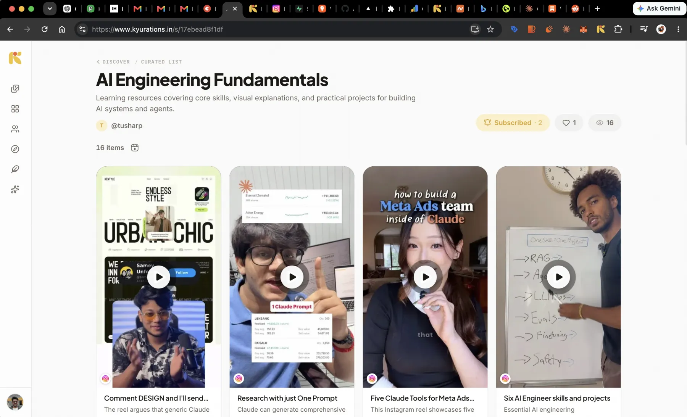Open the compass Discover icon in the sidebar
This screenshot has height=417, width=687.
pos(15,149)
